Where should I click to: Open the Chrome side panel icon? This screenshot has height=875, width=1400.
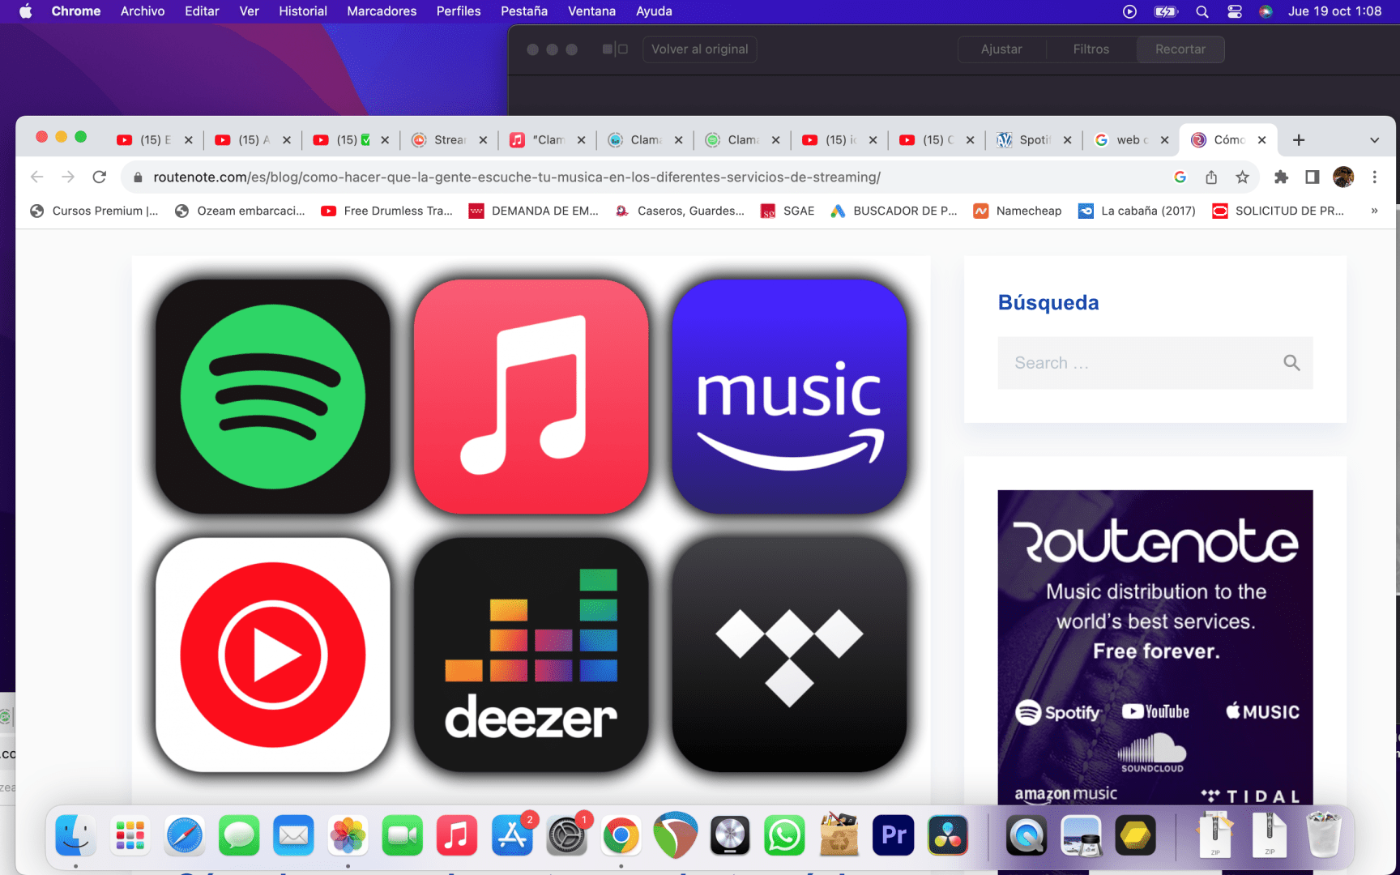(x=1312, y=177)
